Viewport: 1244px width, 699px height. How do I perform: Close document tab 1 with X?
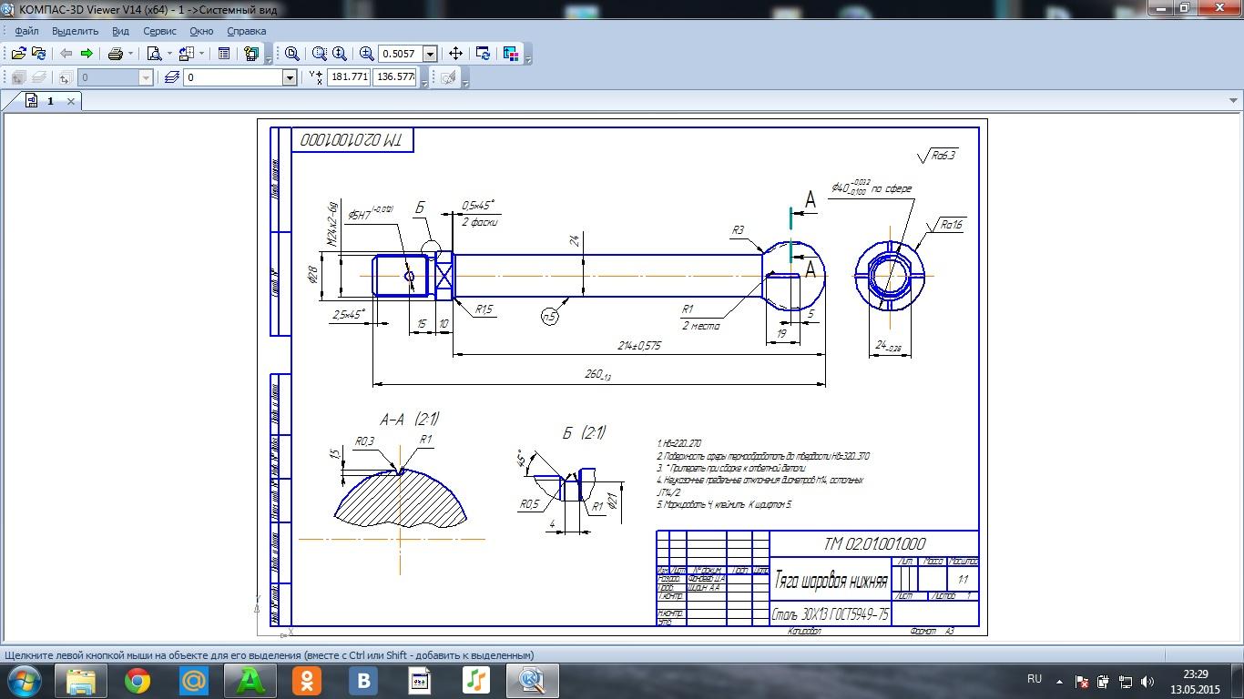tap(71, 101)
